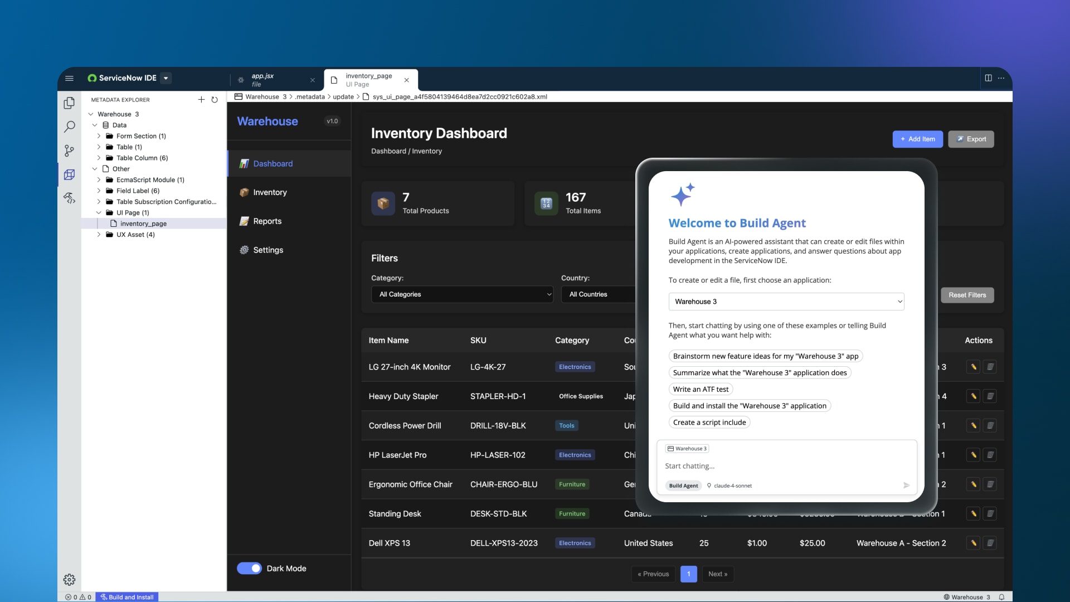Screen dimensions: 1070x602
Task: Click the edit pencil for LG 27-inch 4K Monitor
Action: coord(973,367)
